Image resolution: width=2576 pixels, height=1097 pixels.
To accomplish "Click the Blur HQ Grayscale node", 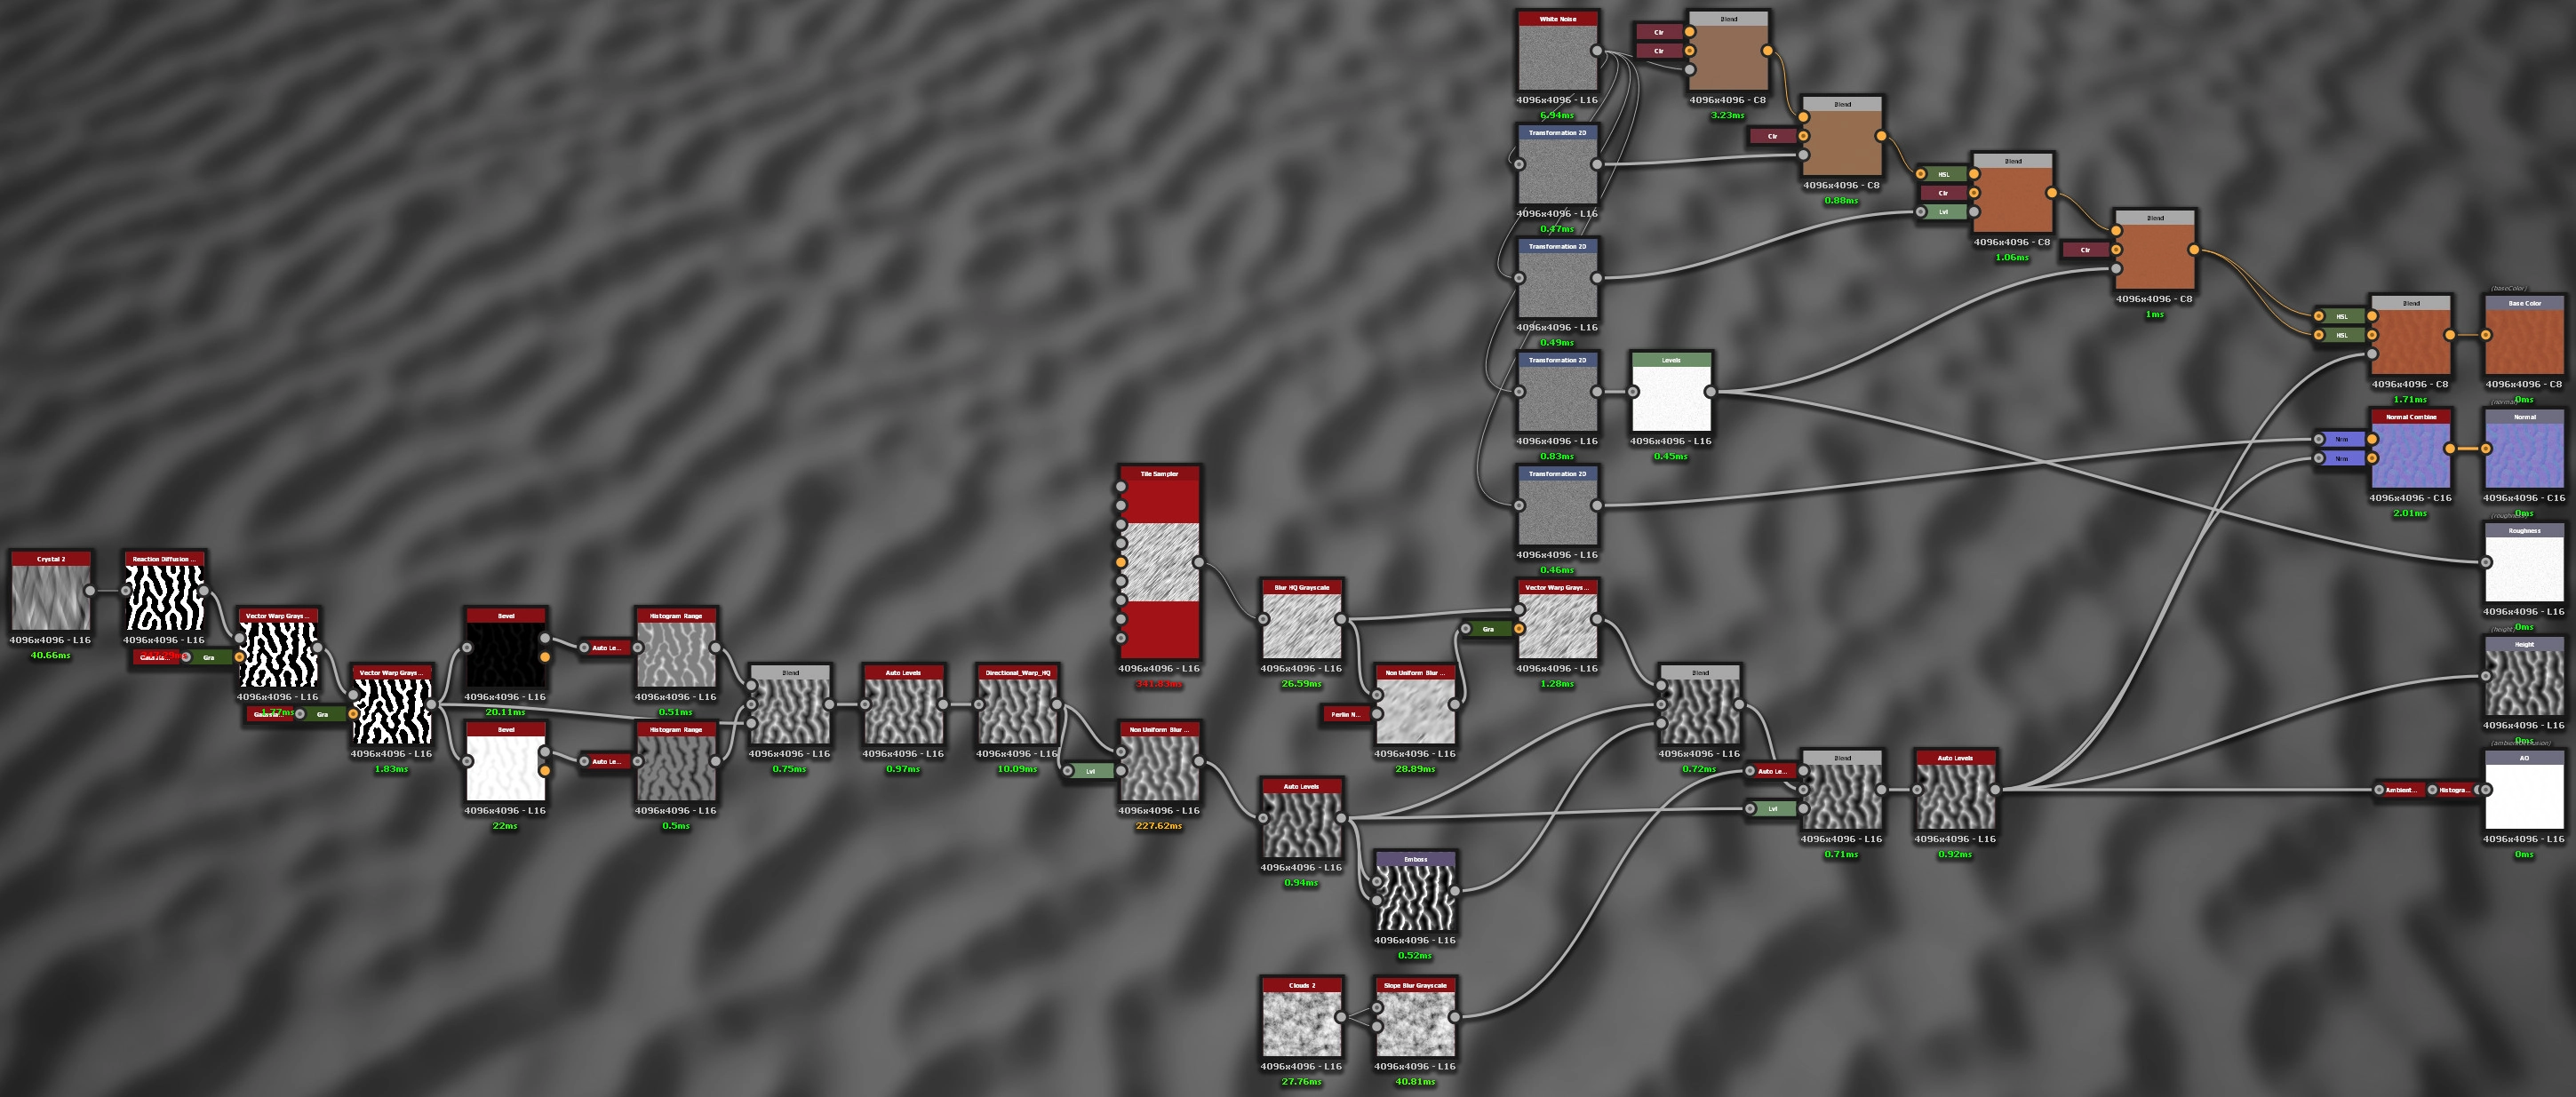I will pyautogui.click(x=1301, y=625).
